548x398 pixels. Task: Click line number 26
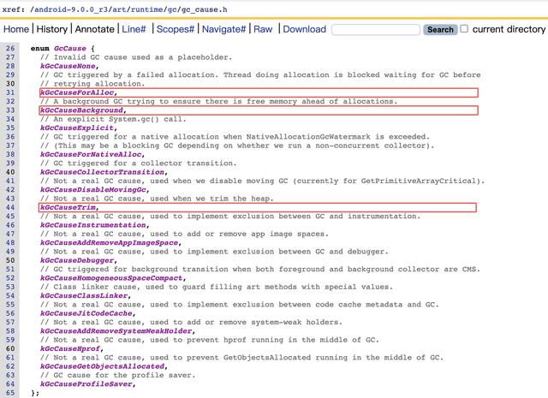click(10, 48)
